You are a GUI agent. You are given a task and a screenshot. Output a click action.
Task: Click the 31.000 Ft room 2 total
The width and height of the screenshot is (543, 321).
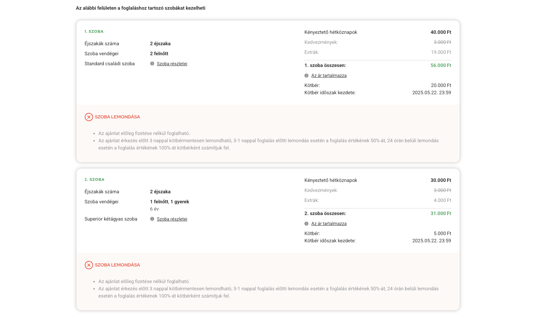click(x=441, y=213)
